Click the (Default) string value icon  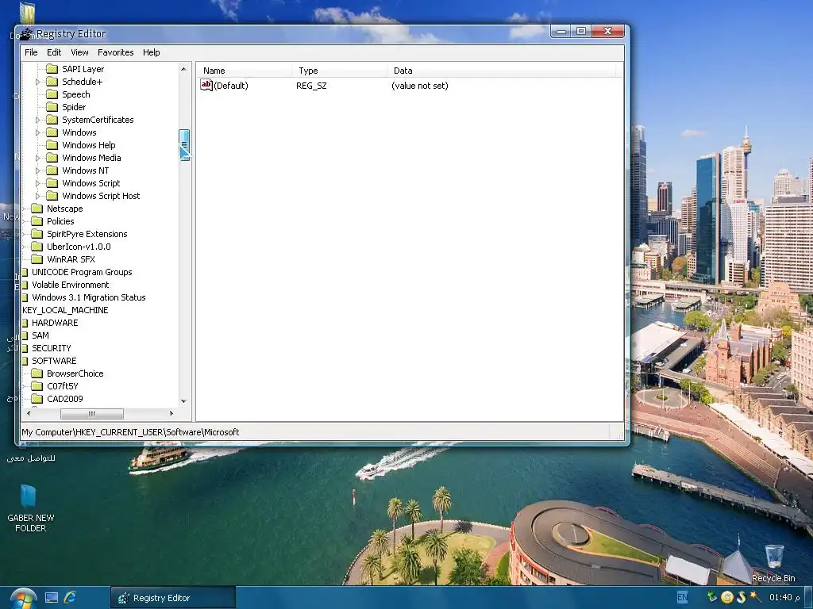[206, 85]
